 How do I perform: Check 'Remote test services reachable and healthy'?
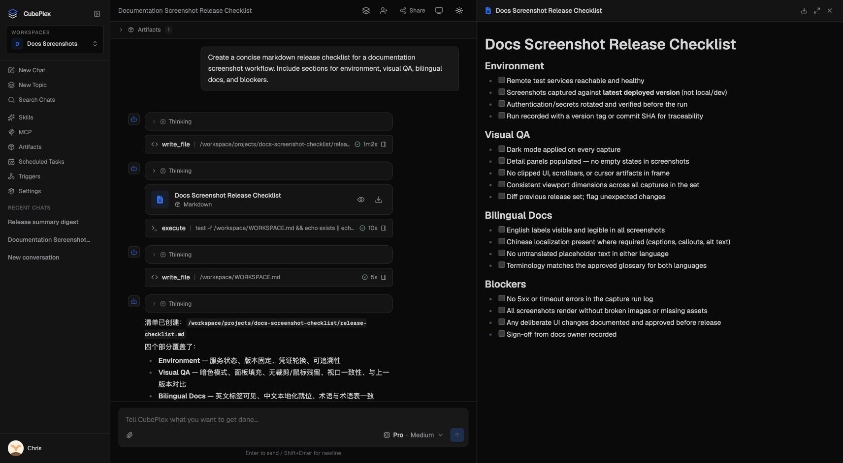tap(502, 80)
